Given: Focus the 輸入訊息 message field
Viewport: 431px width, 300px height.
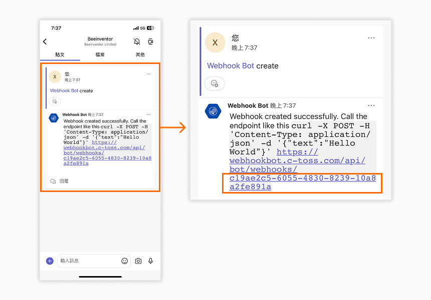Looking at the screenshot, I should tap(89, 261).
